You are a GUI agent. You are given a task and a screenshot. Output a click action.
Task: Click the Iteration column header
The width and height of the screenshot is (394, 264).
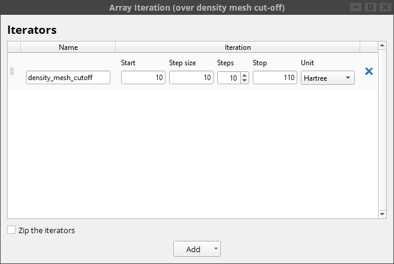pos(238,47)
